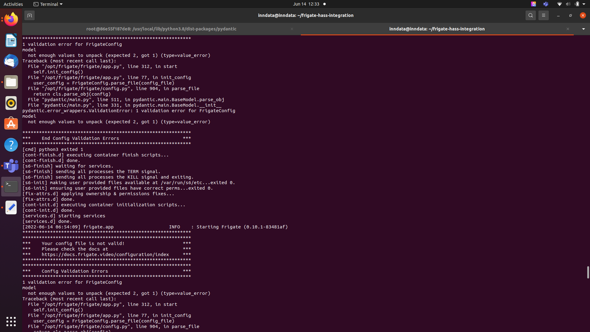Open the Help application
The height and width of the screenshot is (332, 590).
click(11, 144)
